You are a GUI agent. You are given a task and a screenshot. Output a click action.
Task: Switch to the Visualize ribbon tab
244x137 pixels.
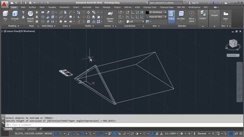(x=52, y=7)
